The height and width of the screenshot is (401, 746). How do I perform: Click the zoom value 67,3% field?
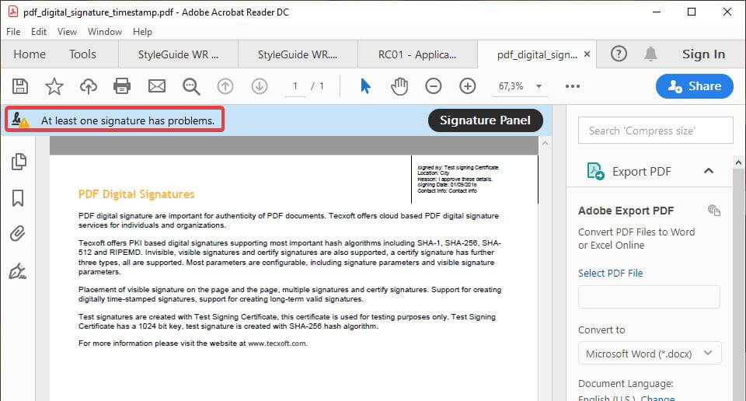(511, 86)
